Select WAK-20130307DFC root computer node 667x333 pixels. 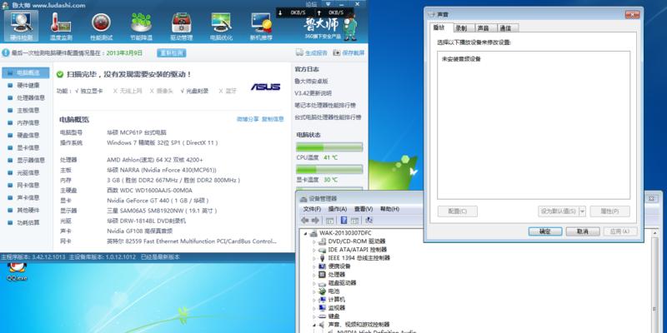(342, 233)
